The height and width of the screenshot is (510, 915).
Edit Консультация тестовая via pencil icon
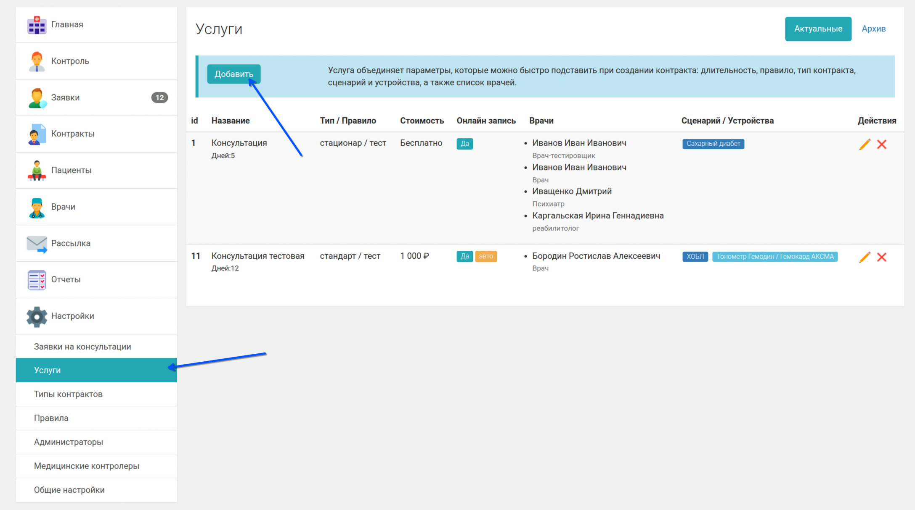pyautogui.click(x=865, y=257)
